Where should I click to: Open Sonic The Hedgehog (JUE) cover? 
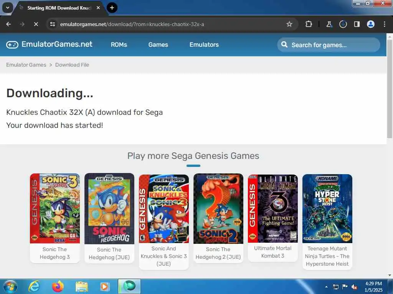pos(109,209)
